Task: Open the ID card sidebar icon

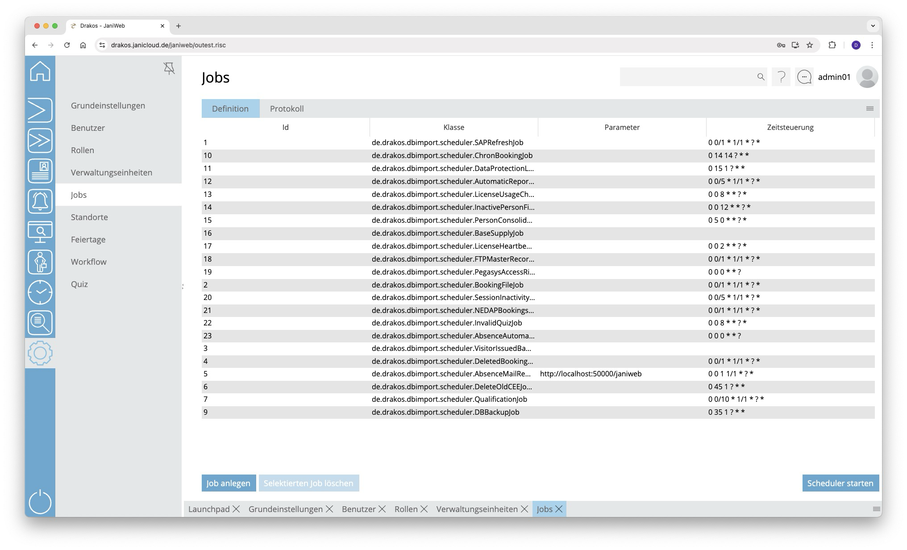Action: click(x=40, y=171)
